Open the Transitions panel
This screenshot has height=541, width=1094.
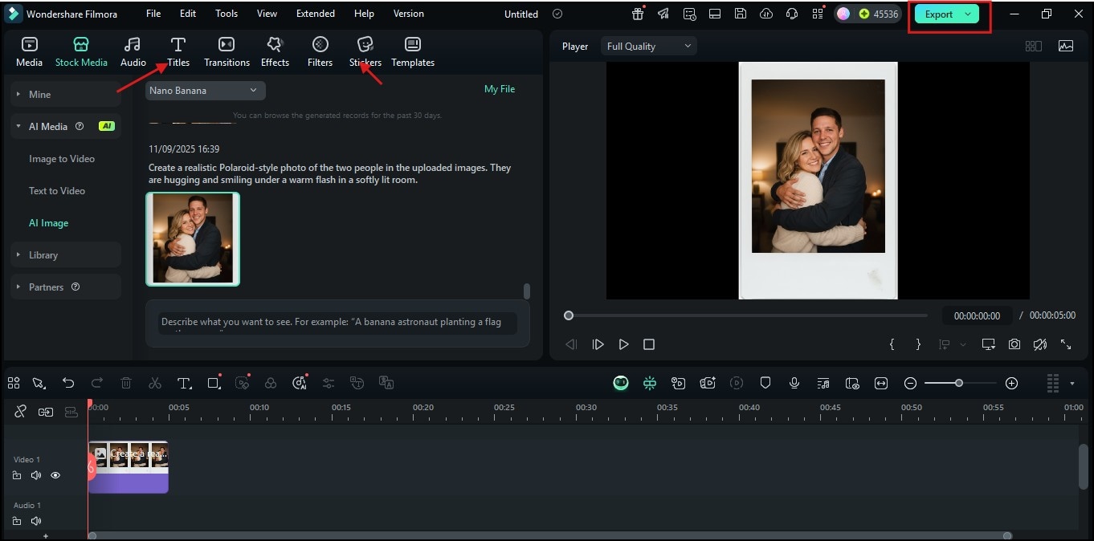(x=227, y=51)
